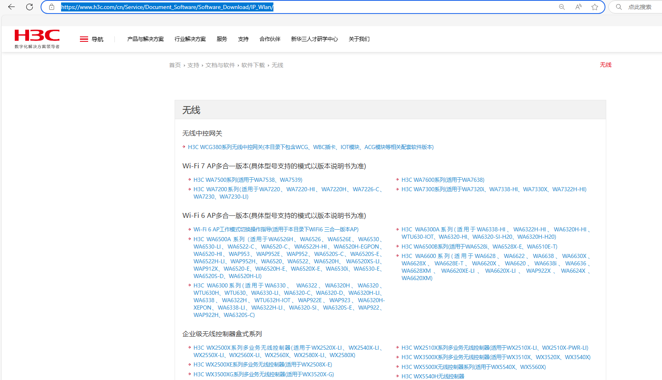Open the 合作伙伴 menu
This screenshot has height=380, width=662.
click(270, 39)
